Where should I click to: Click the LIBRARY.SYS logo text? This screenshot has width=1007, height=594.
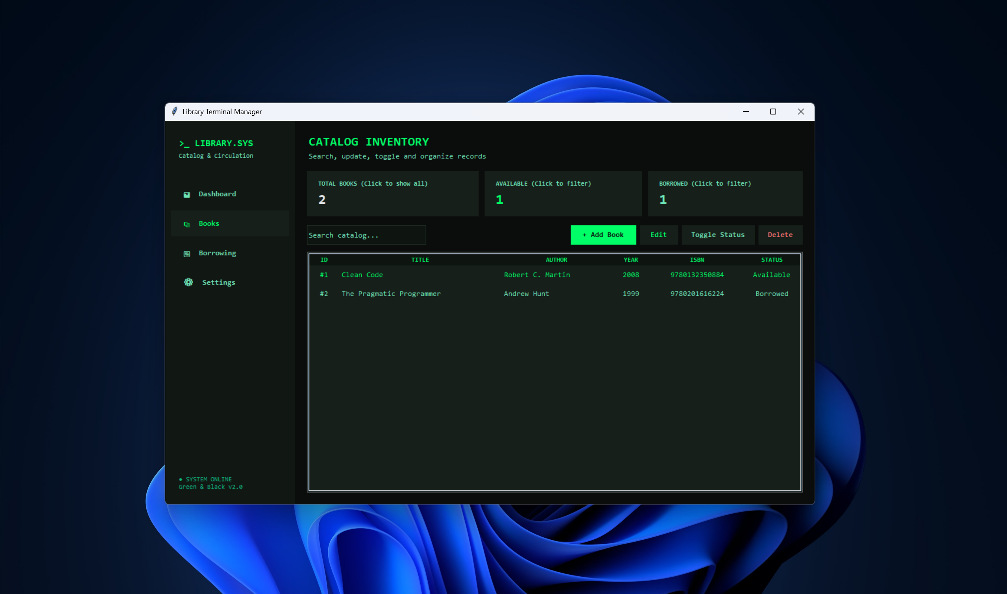216,143
